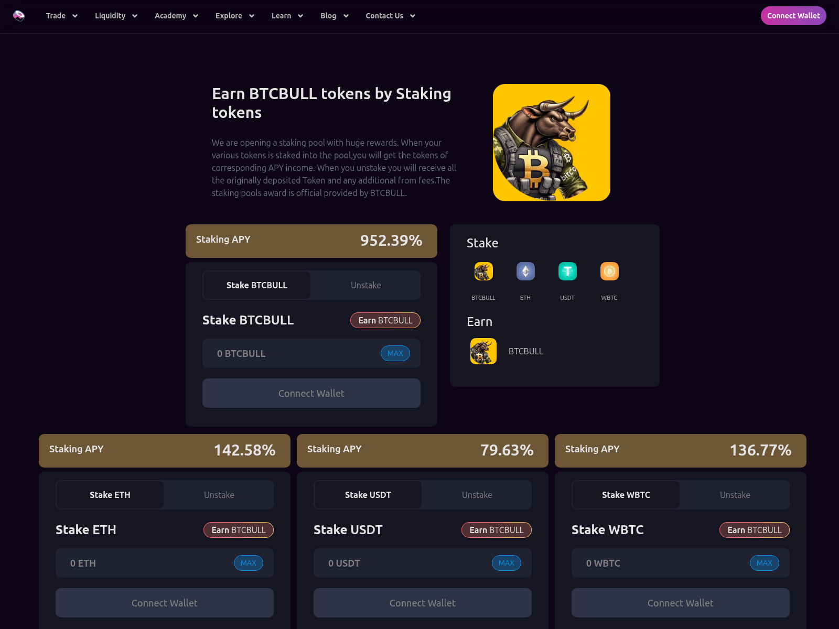
Task: Open the Academy menu item
Action: (176, 16)
